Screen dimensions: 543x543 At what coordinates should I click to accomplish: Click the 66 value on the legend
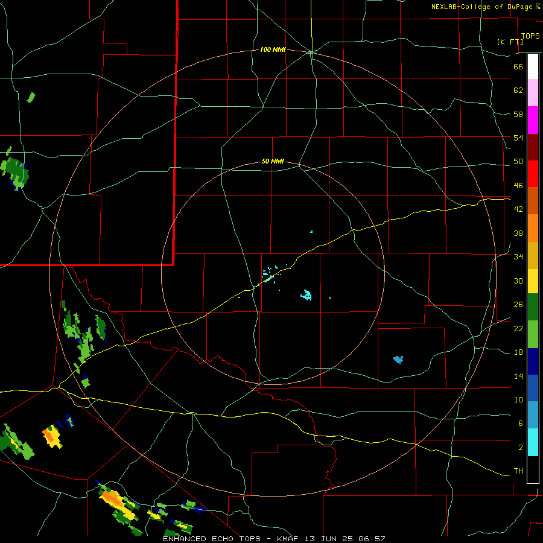518,66
